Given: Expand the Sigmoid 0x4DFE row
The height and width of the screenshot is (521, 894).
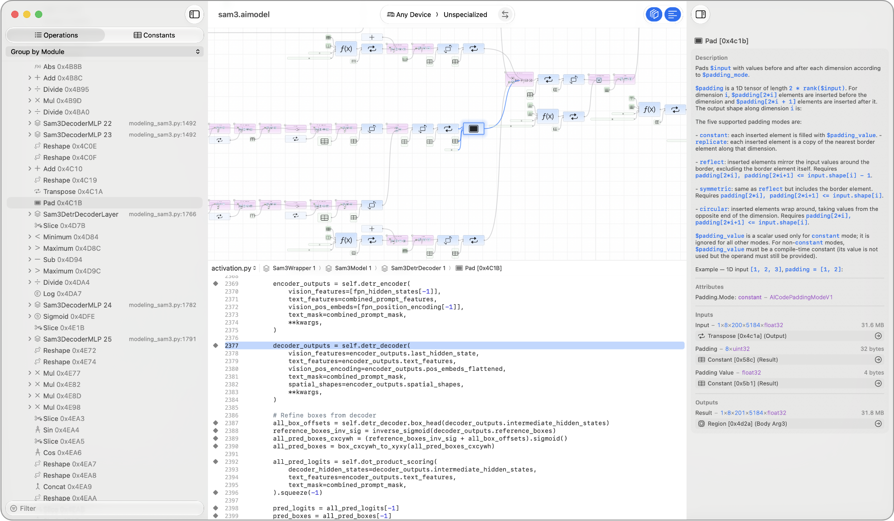Looking at the screenshot, I should (30, 316).
